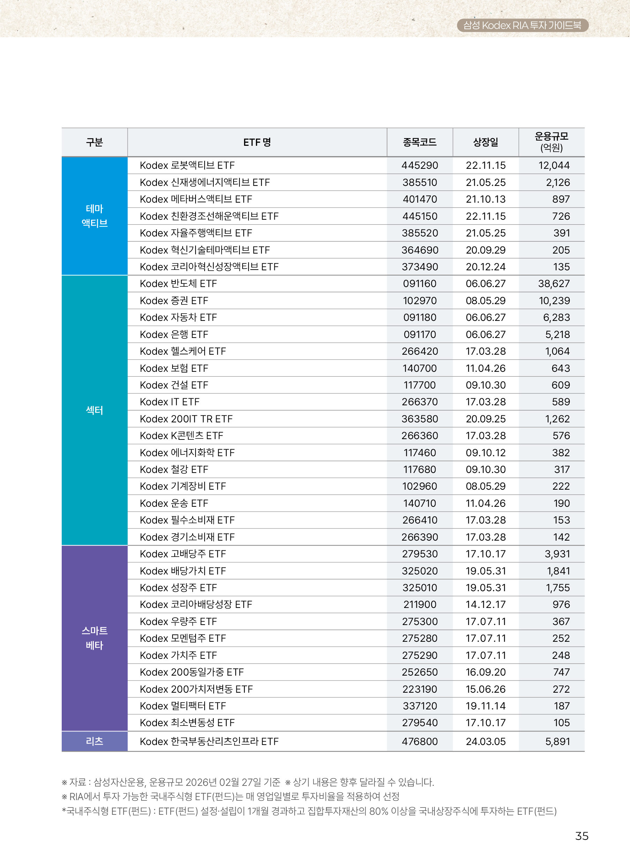
Task: Click 'Kodex 200동일가중 ETF' name
Action: coord(192,672)
